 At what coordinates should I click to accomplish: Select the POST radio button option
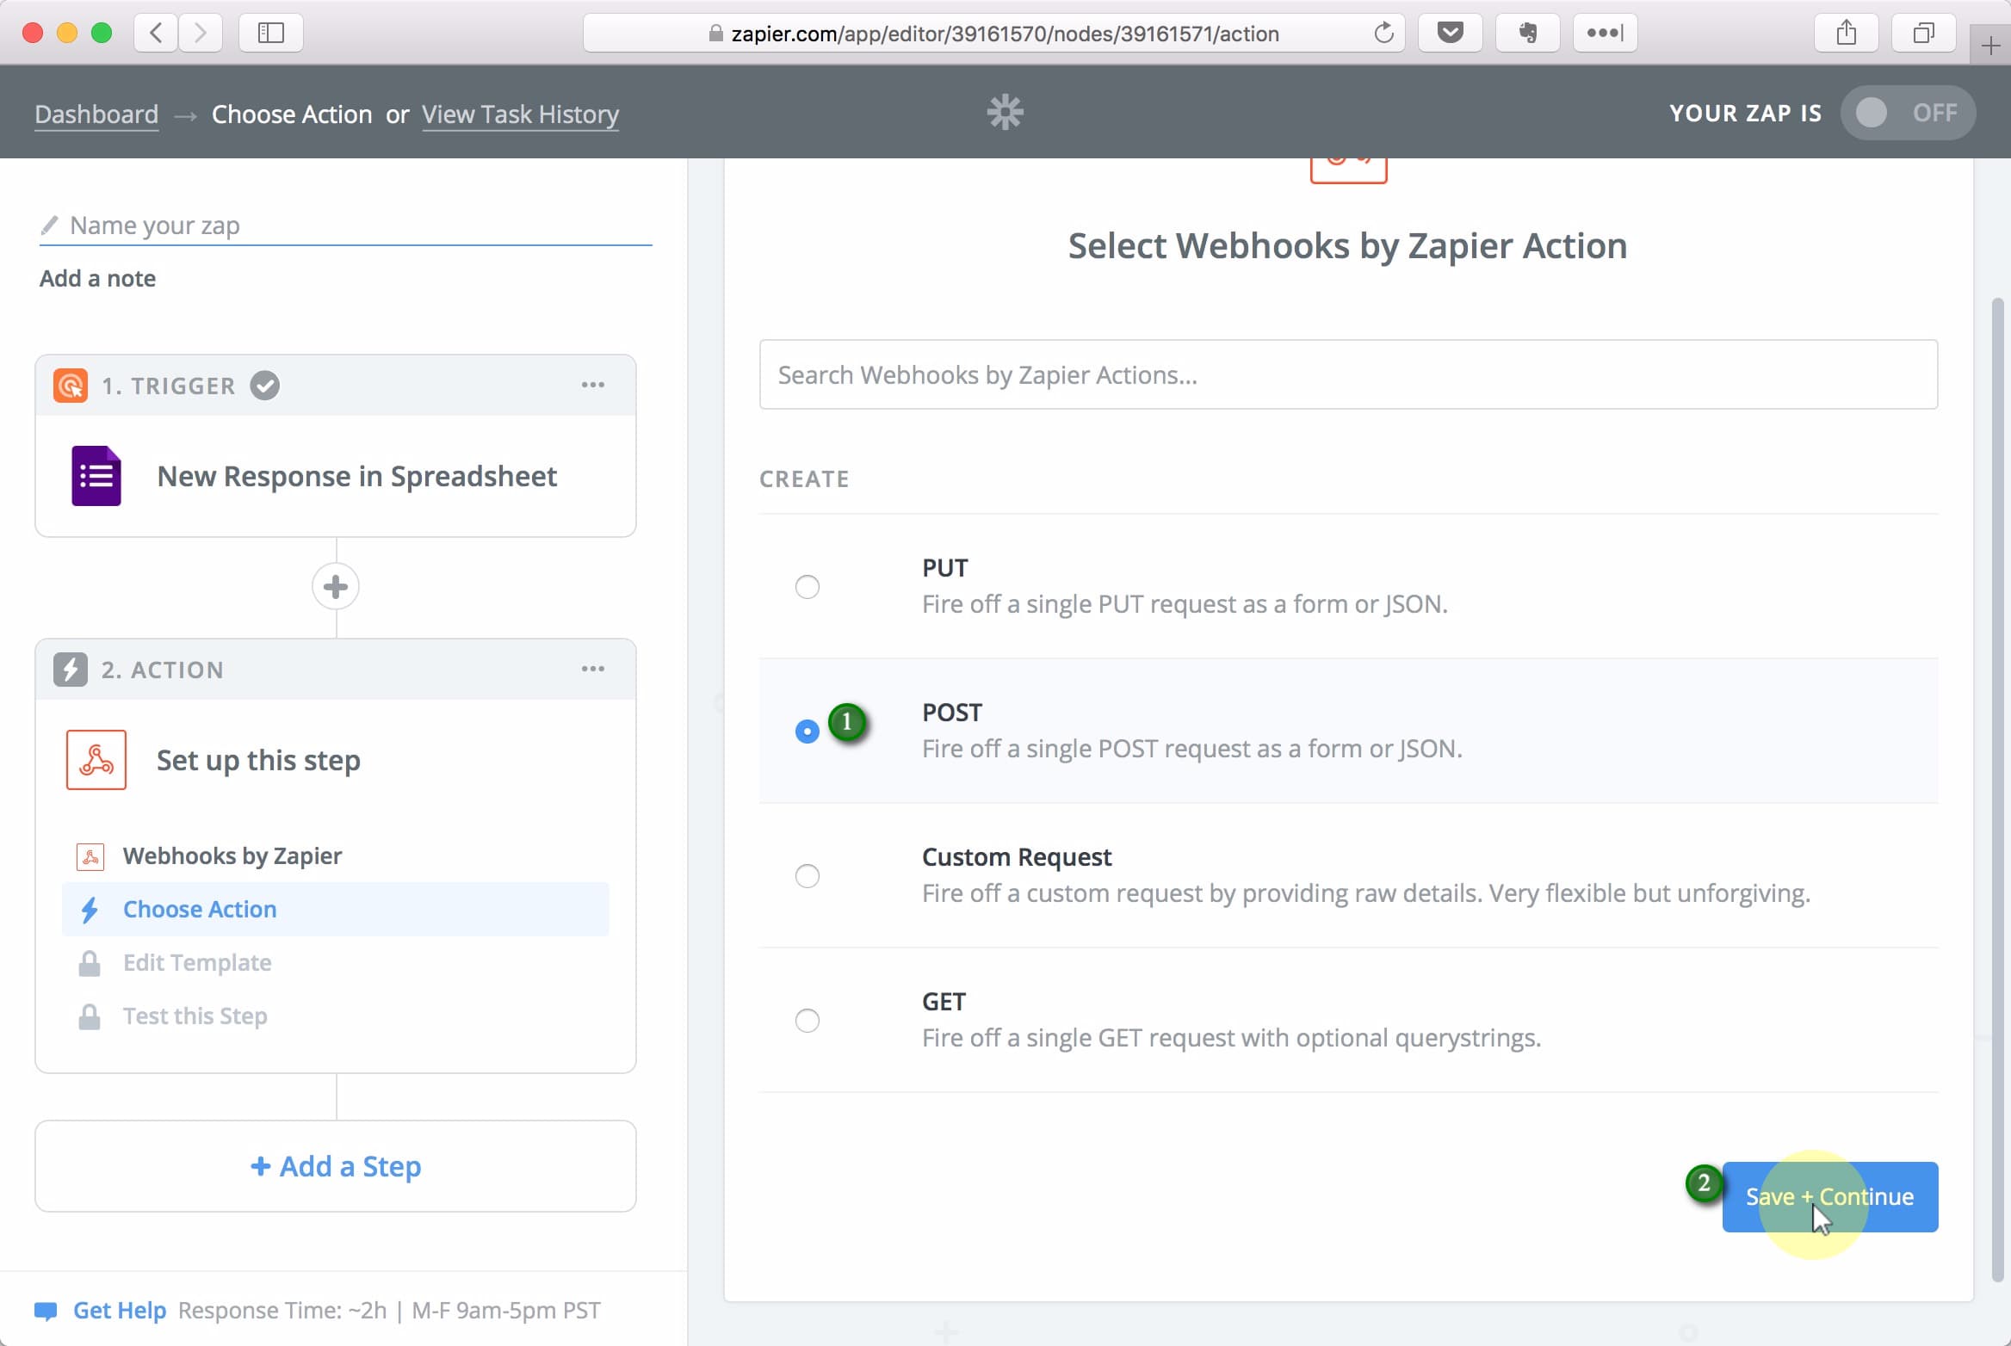pos(808,730)
